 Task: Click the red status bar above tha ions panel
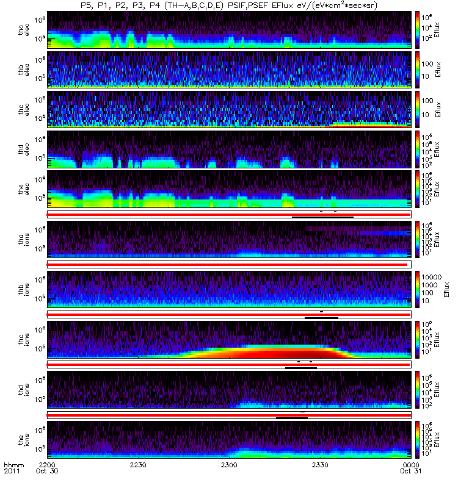pyautogui.click(x=228, y=215)
